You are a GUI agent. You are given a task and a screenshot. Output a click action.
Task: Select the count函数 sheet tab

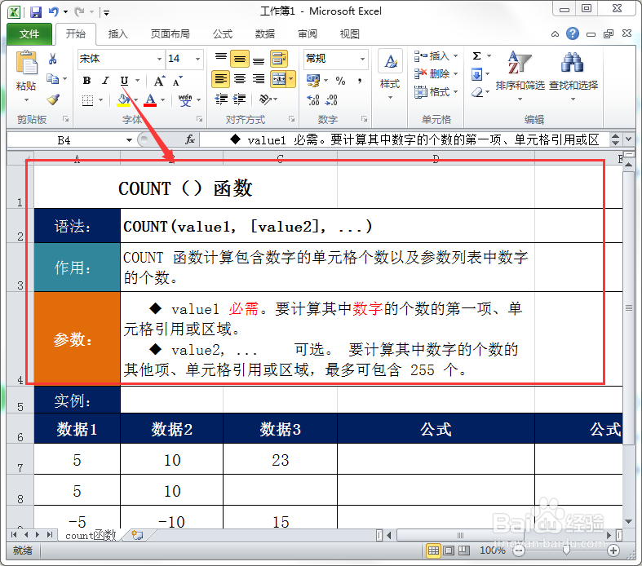[x=91, y=535]
